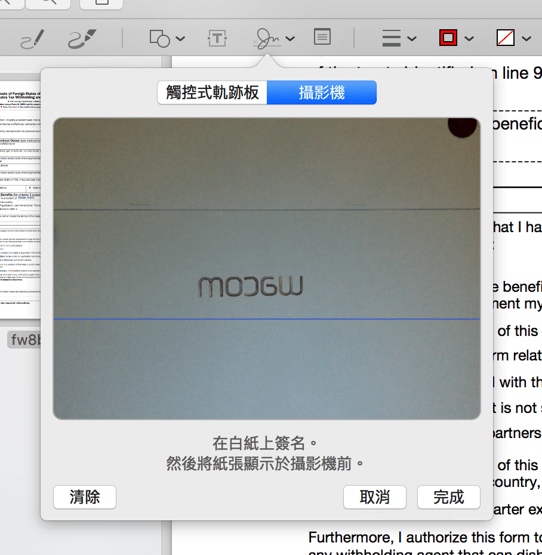Open the Shapes tool

159,39
